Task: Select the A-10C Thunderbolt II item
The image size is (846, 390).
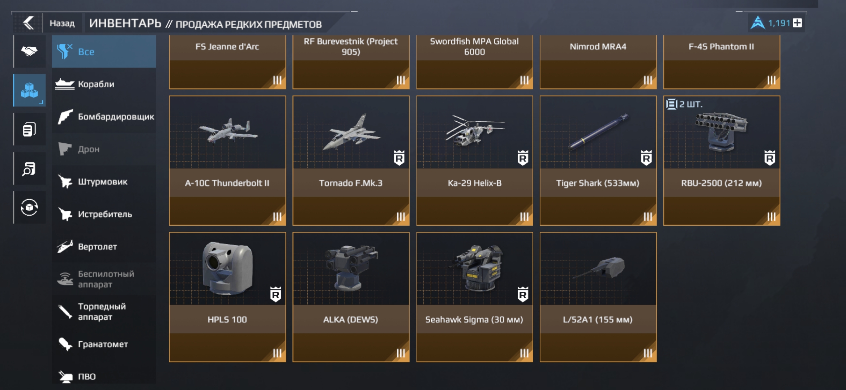Action: point(227,161)
